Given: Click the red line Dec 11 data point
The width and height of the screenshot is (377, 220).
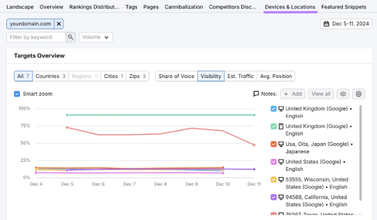Looking at the screenshot, I should [254, 145].
